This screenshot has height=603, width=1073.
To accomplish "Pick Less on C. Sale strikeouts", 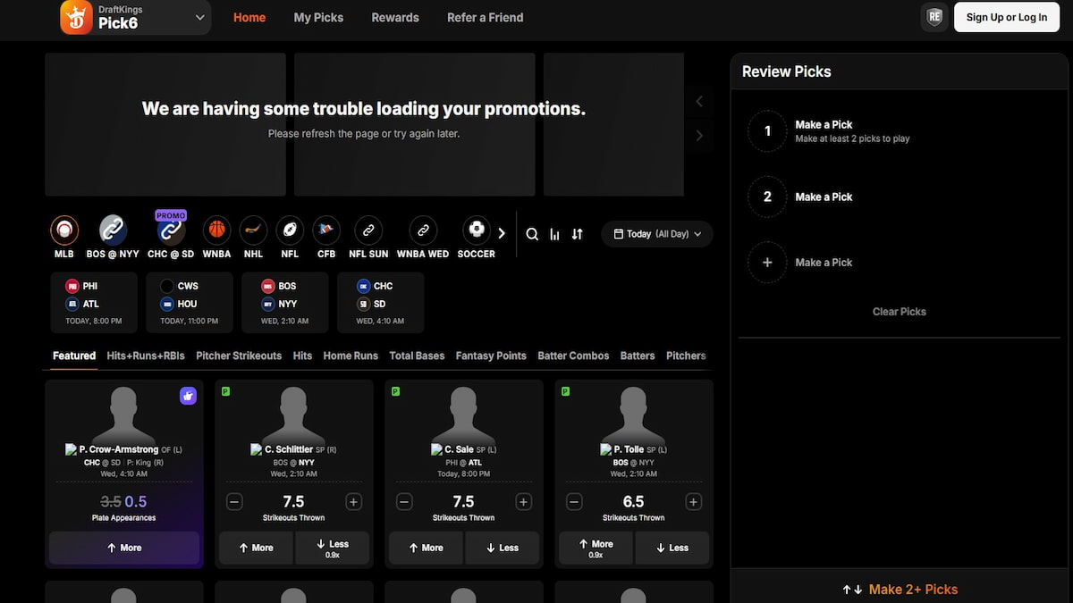I will (503, 548).
